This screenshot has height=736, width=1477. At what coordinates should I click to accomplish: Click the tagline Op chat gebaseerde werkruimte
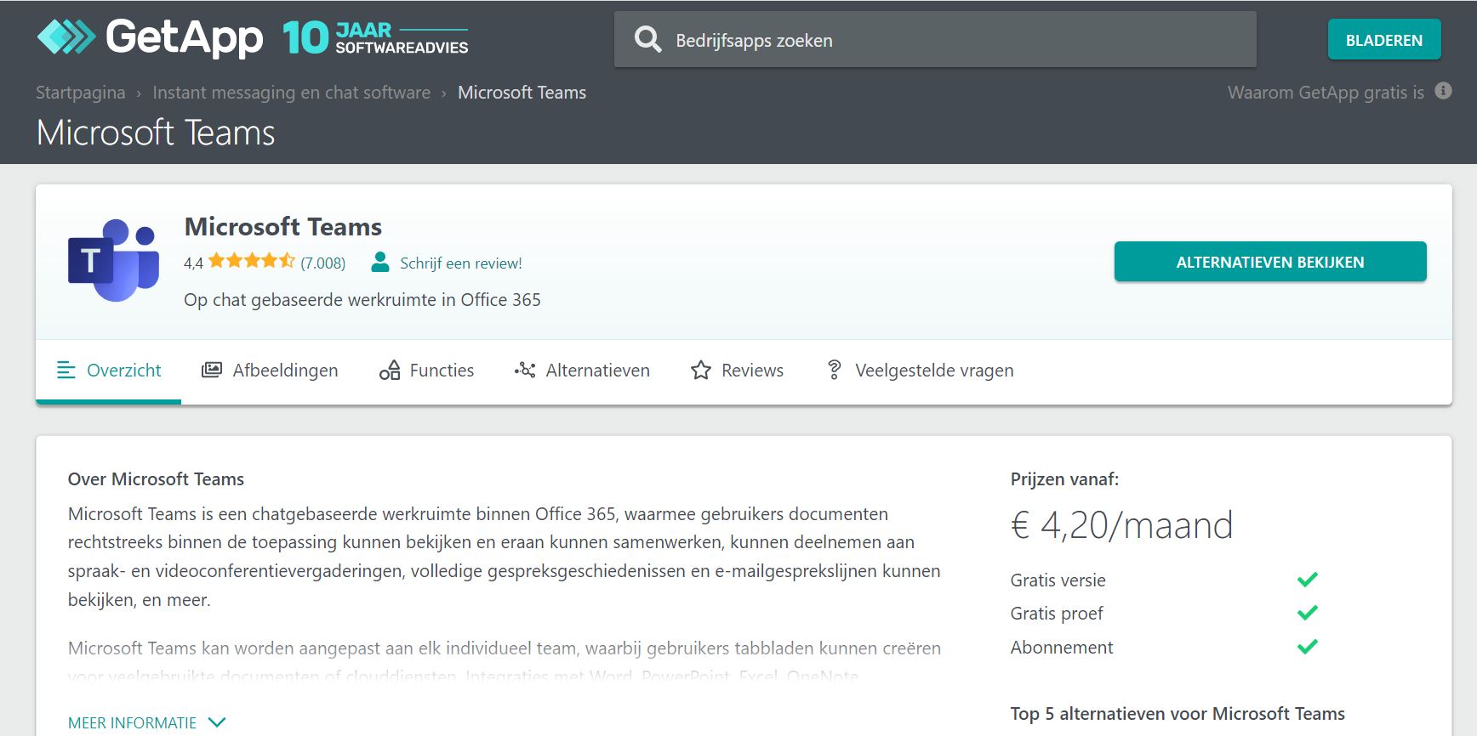[x=362, y=300]
